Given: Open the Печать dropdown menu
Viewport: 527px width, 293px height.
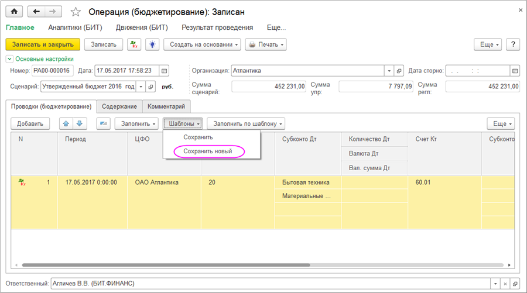Looking at the screenshot, I should pos(265,44).
